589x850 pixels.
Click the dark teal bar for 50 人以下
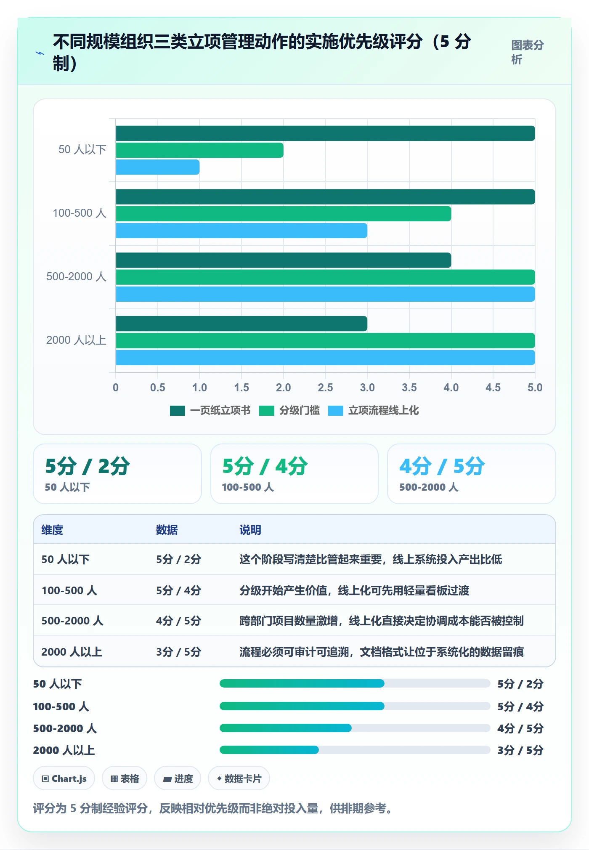325,133
